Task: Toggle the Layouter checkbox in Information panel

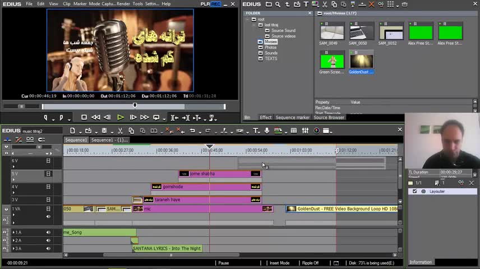Action: [x=415, y=191]
